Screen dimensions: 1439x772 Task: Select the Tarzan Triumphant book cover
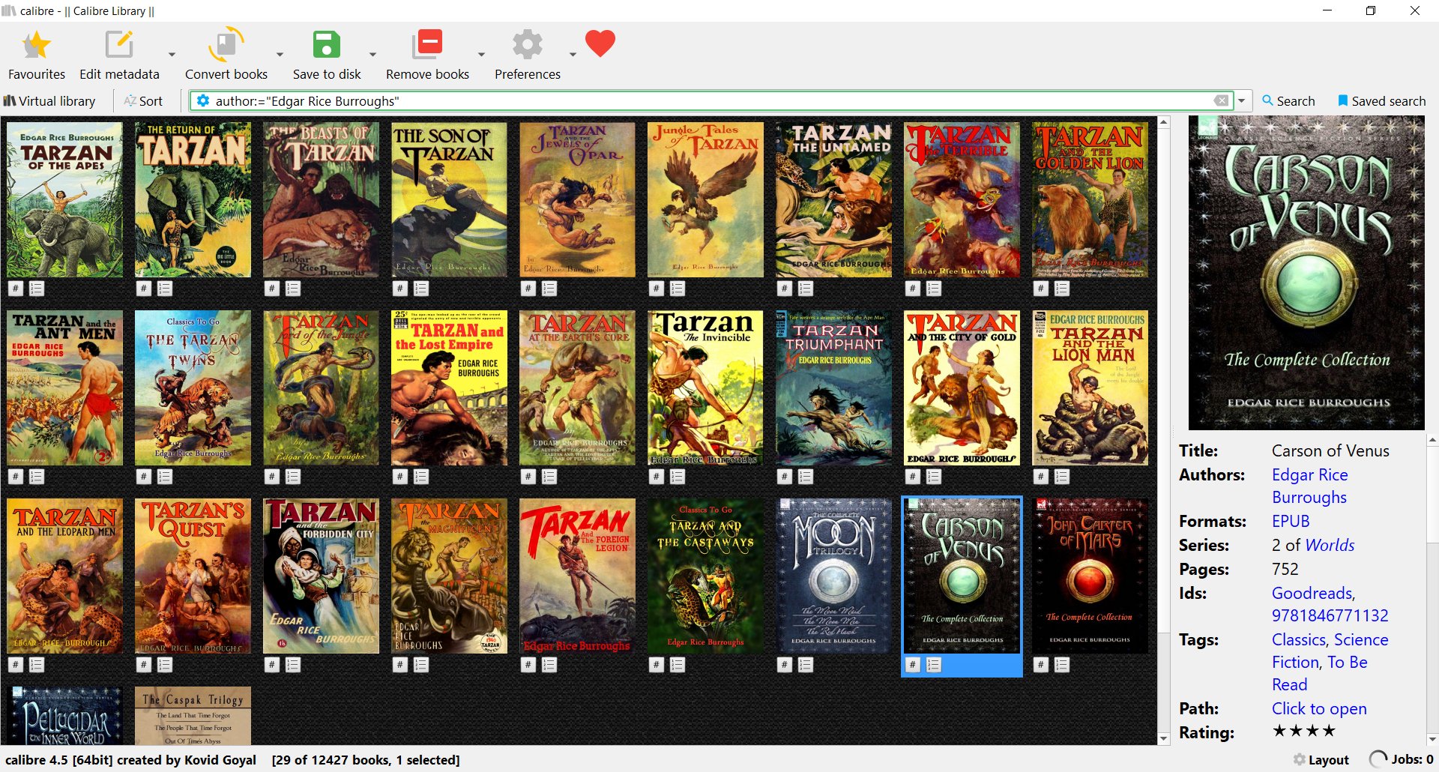[x=833, y=388]
